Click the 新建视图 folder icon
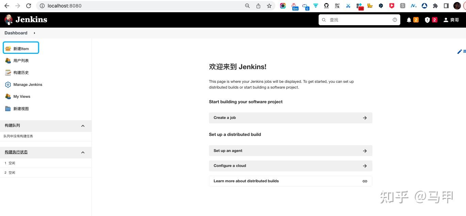 pyautogui.click(x=8, y=109)
